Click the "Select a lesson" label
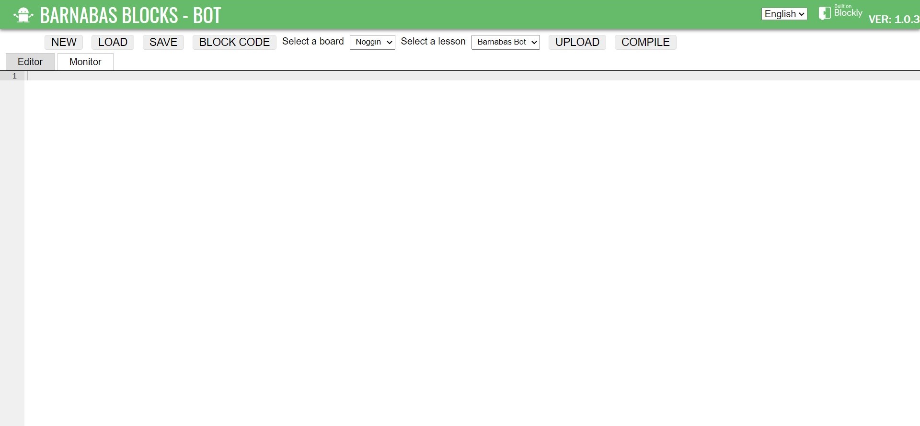Viewport: 920px width, 426px height. [433, 42]
